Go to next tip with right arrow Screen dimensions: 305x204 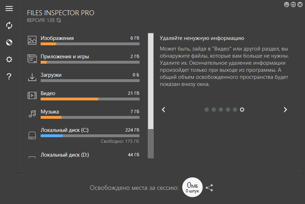coord(285,109)
